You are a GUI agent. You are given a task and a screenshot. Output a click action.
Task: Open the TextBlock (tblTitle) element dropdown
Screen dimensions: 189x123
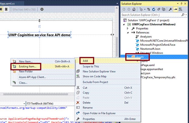click(51, 104)
